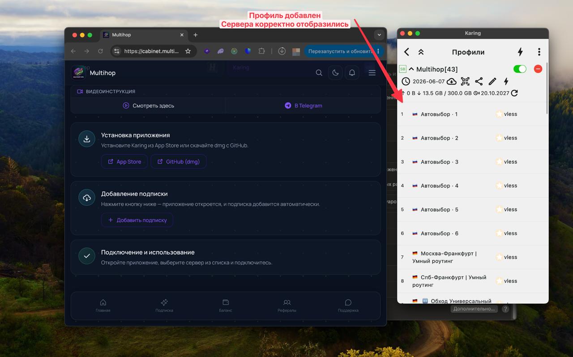Open search on the Multihop page
The height and width of the screenshot is (357, 573).
319,73
